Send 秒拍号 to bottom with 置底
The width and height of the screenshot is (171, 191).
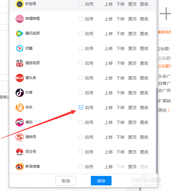pyautogui.click(x=144, y=4)
